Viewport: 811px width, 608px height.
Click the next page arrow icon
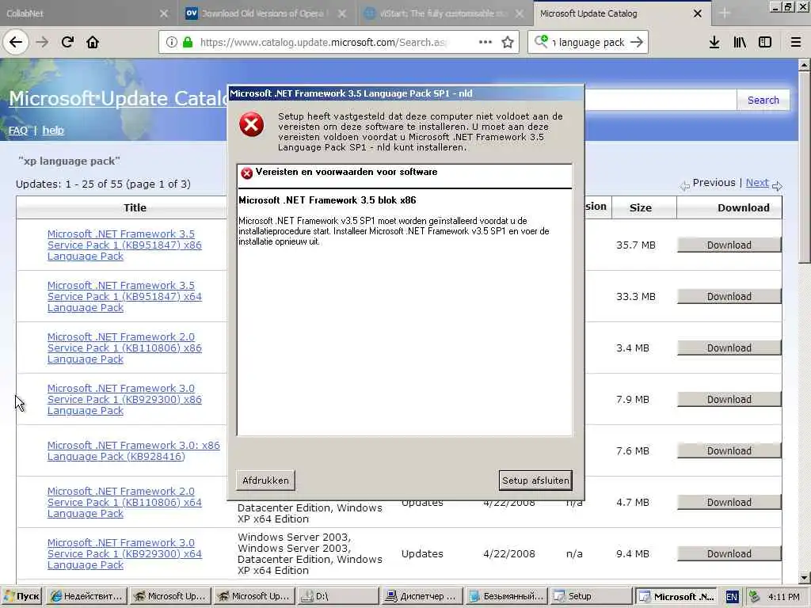click(x=777, y=185)
